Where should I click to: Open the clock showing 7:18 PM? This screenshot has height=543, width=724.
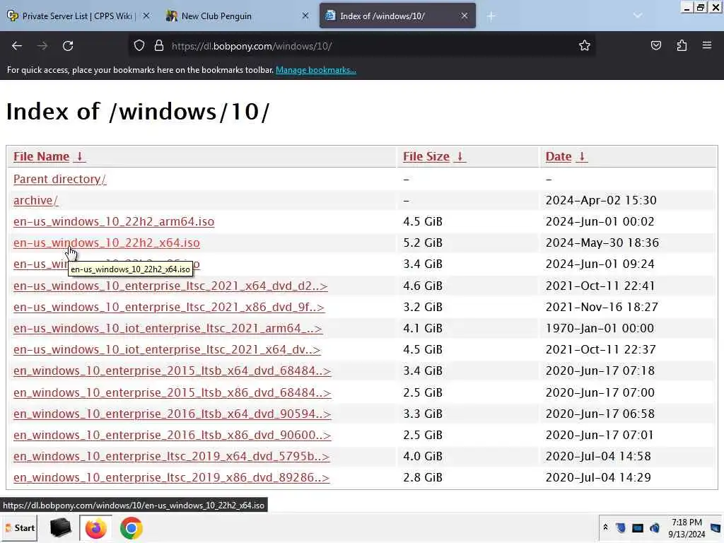click(x=687, y=528)
